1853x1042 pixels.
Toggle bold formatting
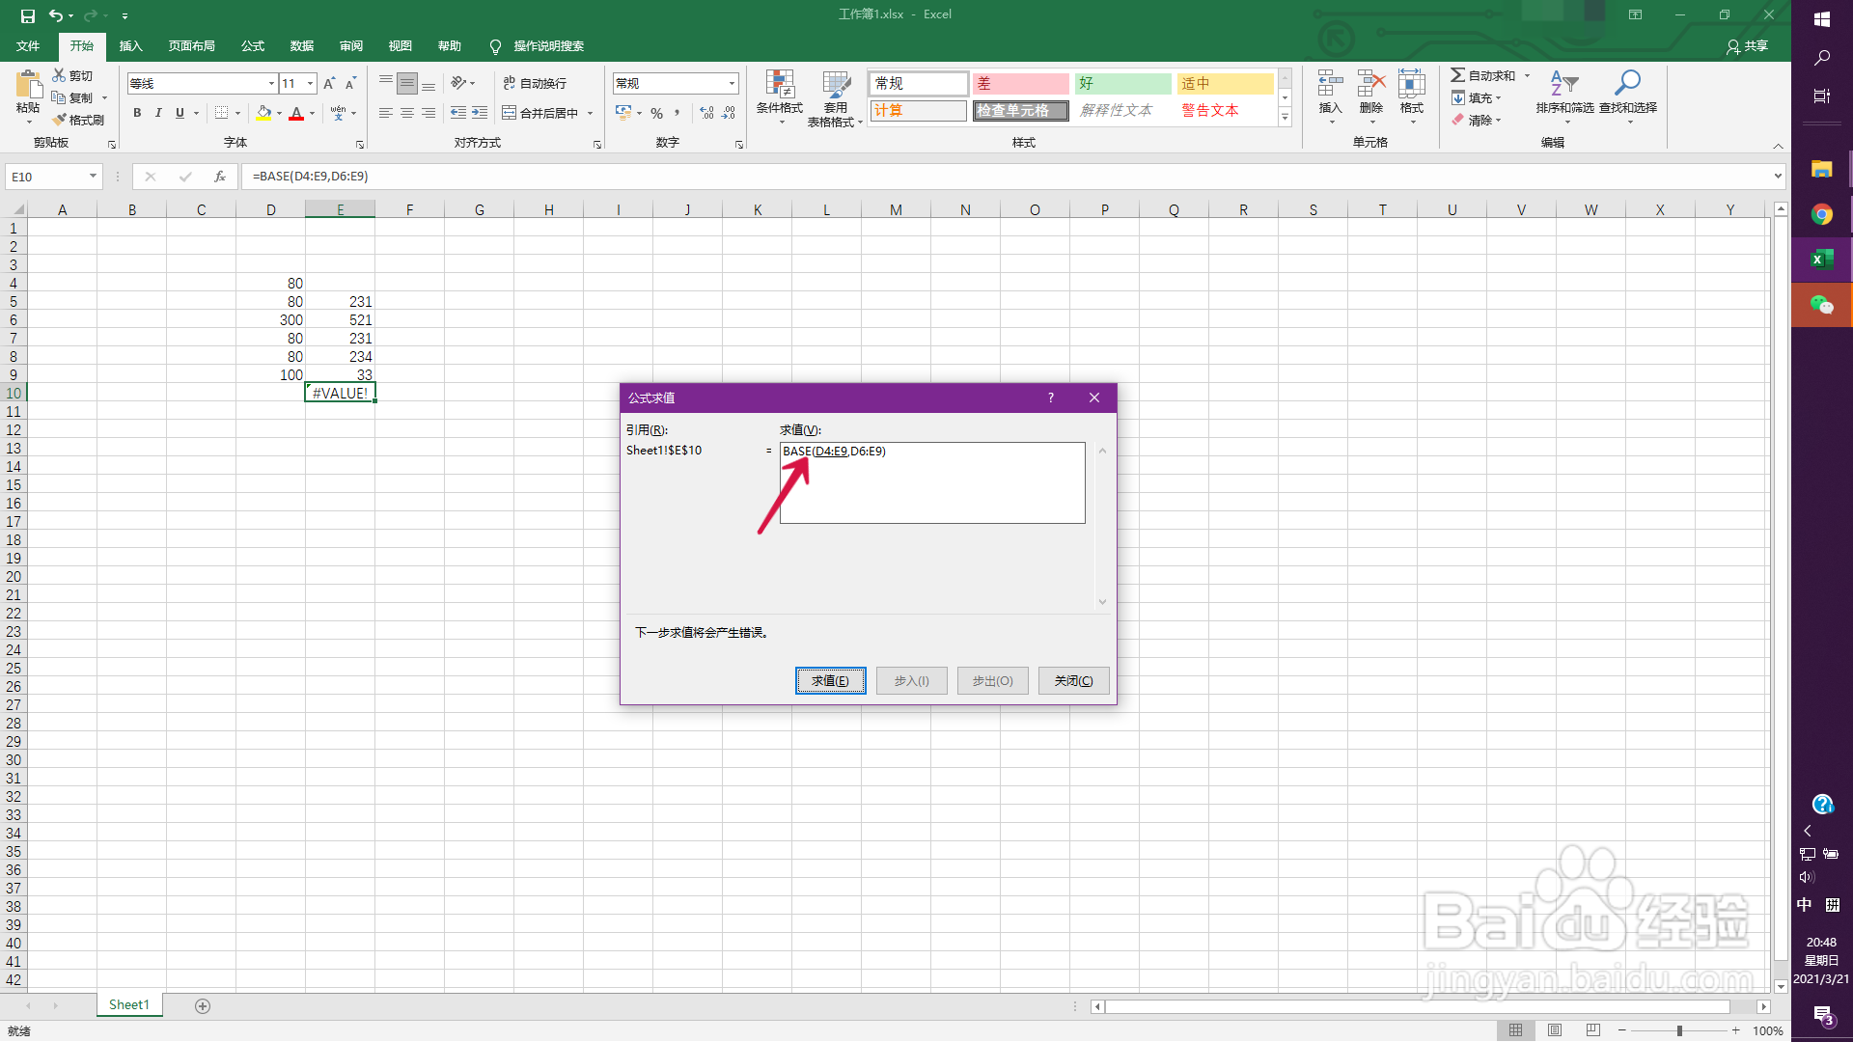click(x=137, y=113)
